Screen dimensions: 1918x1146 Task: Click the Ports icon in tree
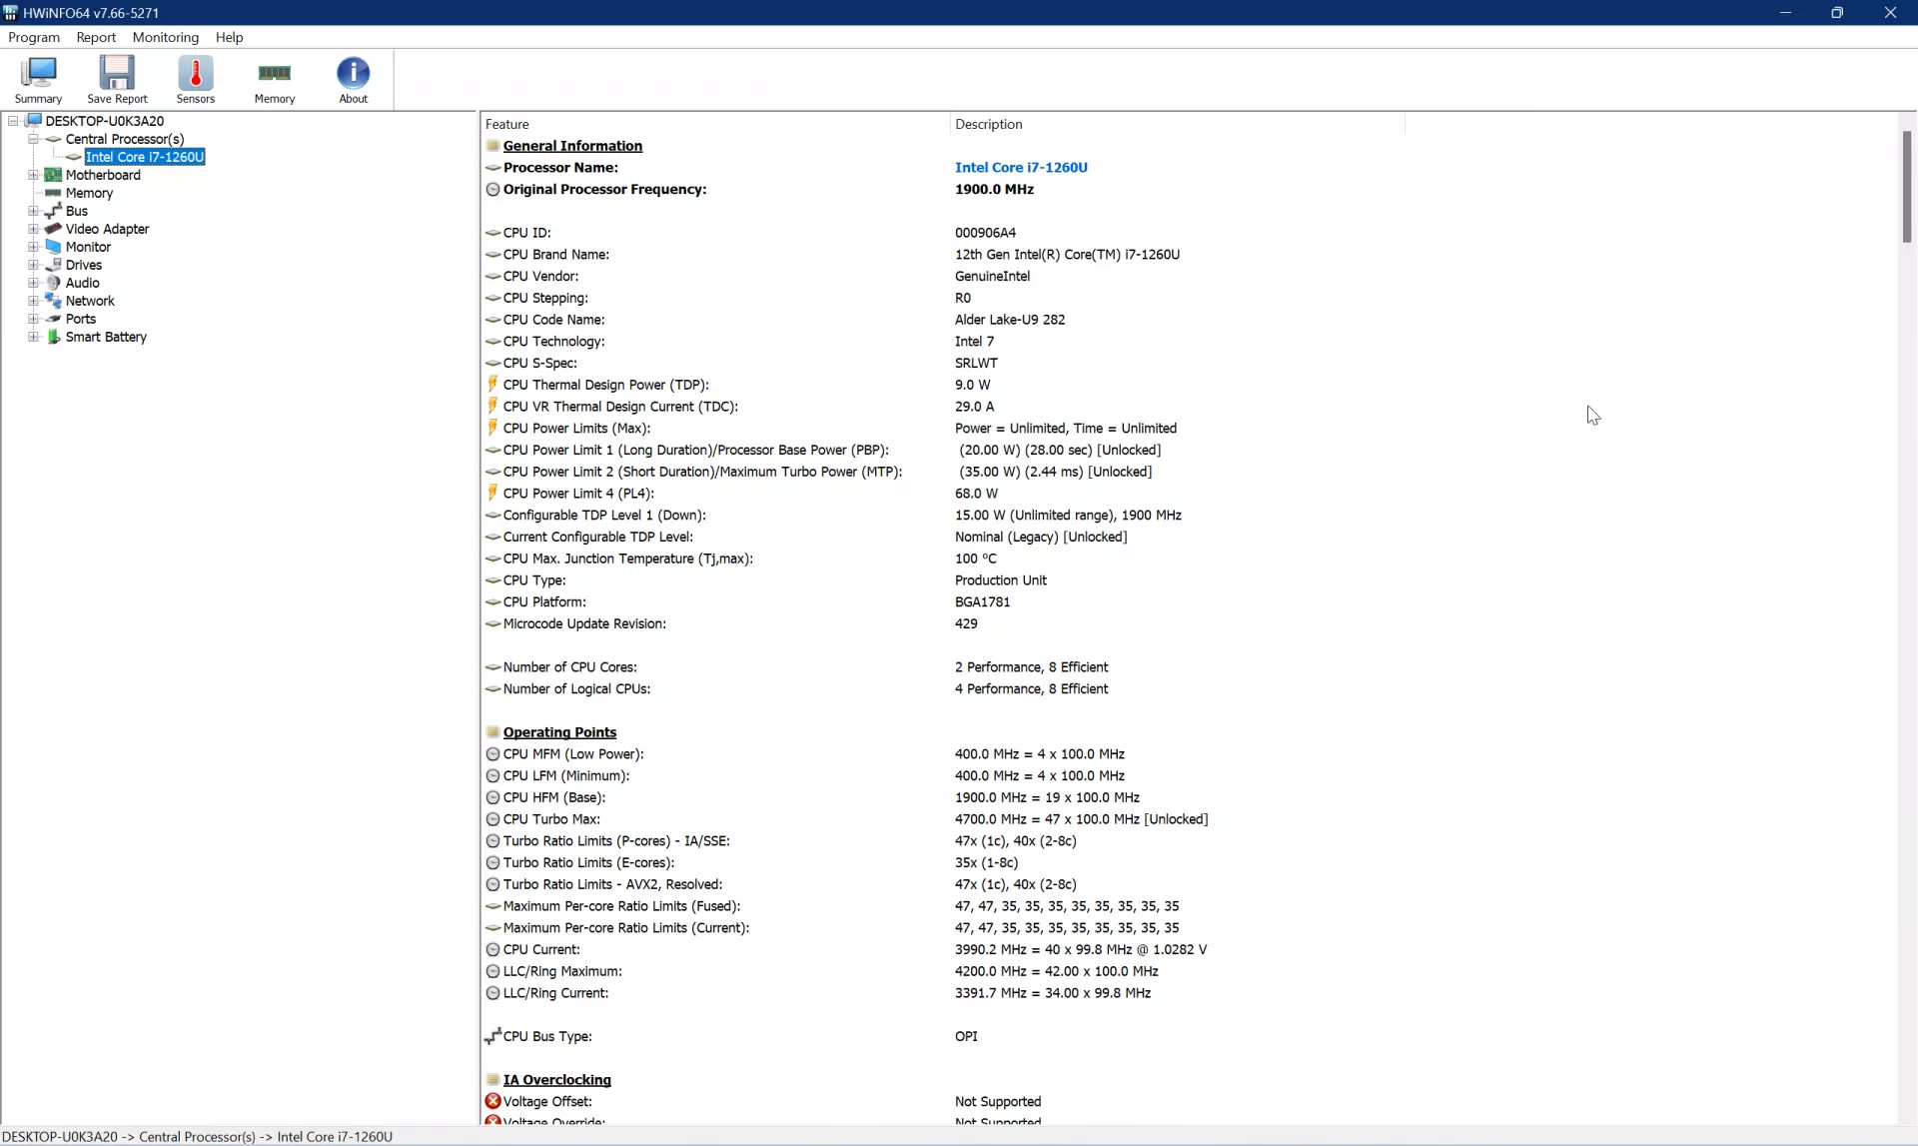coord(54,319)
